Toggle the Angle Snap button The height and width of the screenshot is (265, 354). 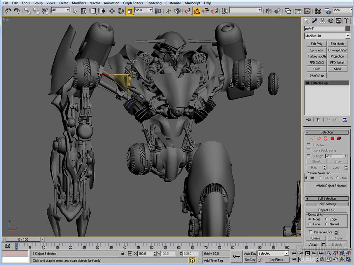(x=197, y=11)
